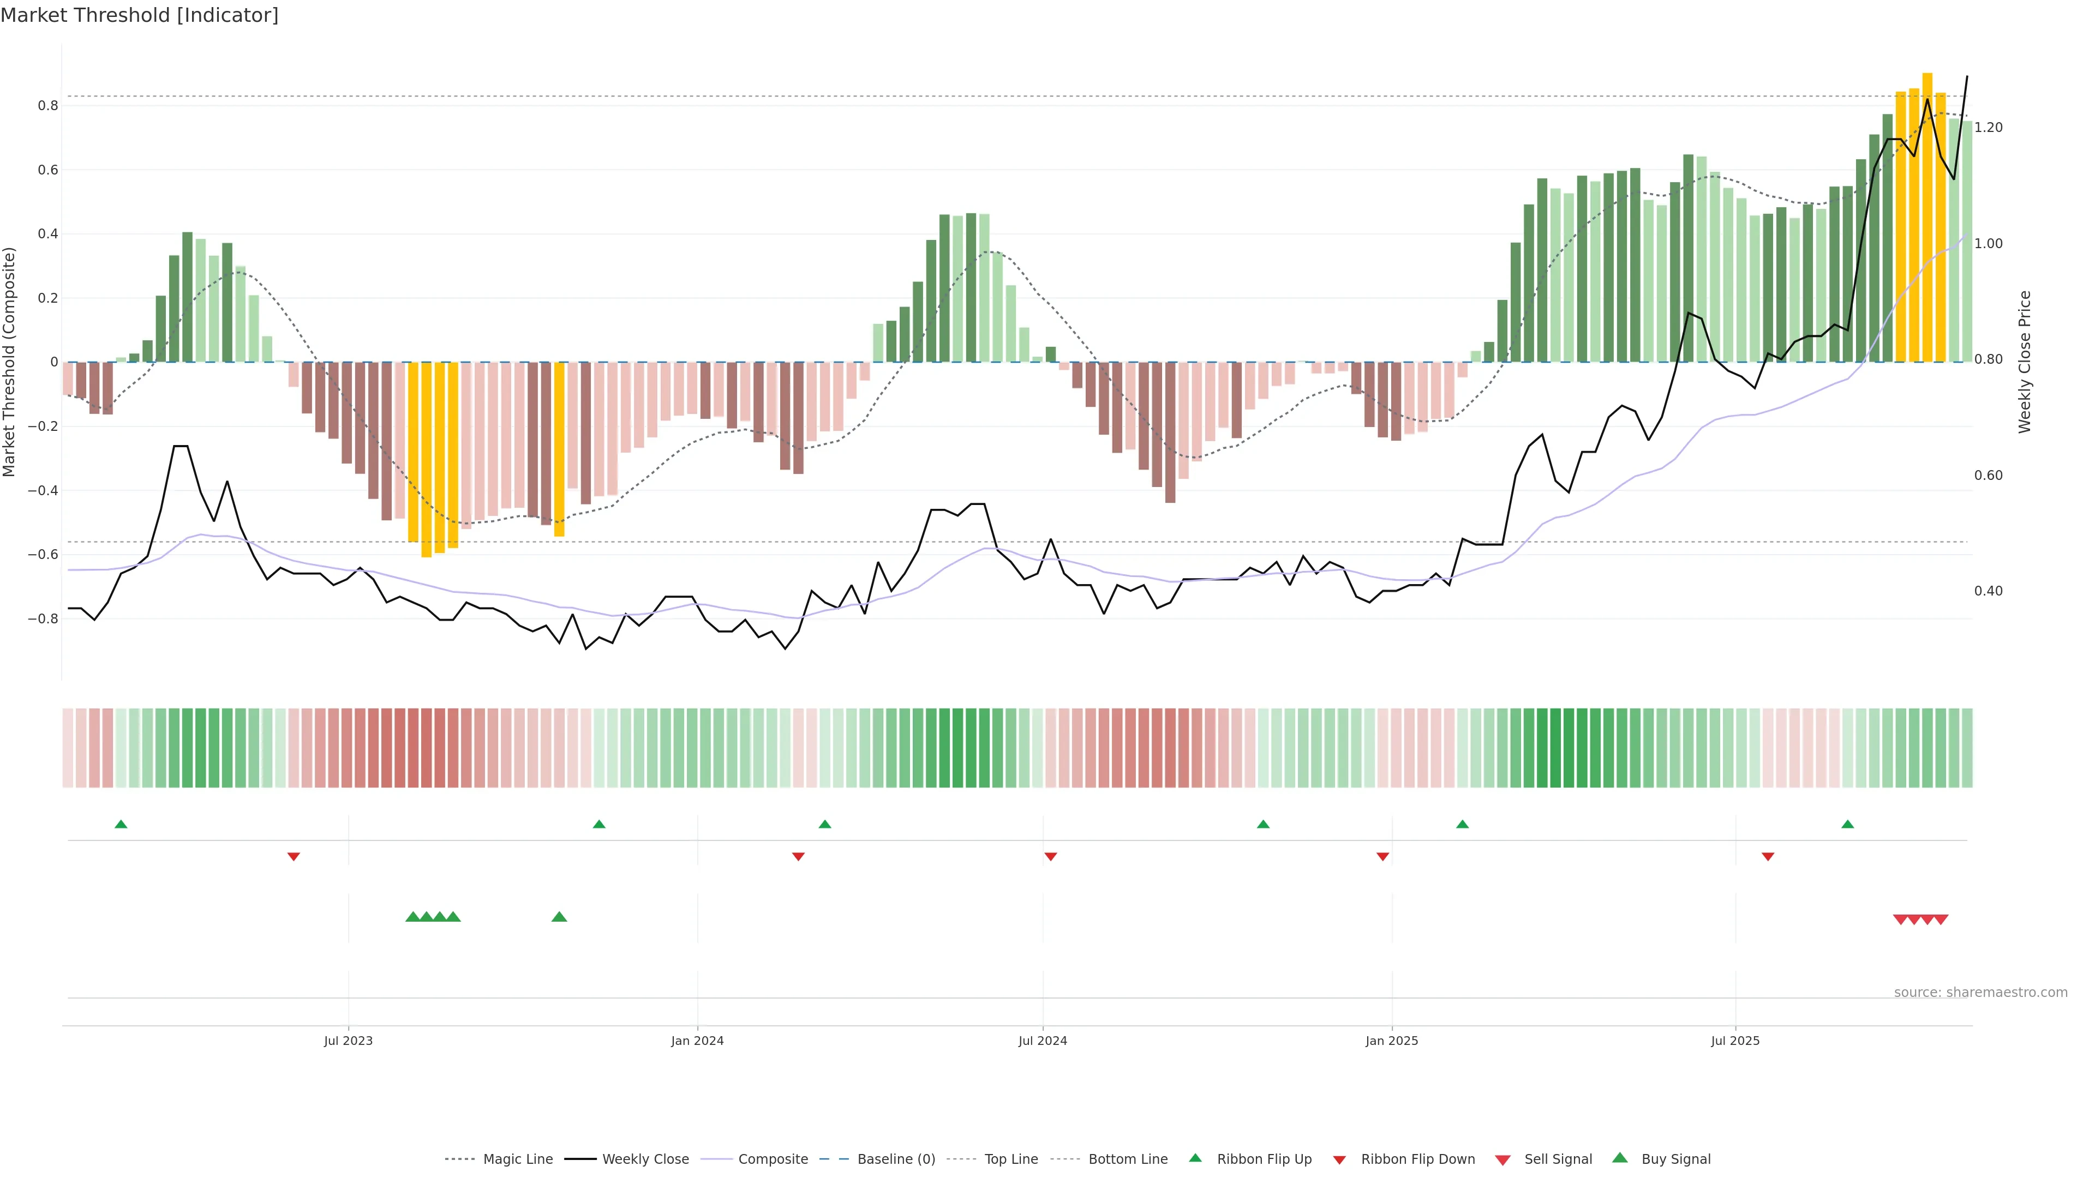The width and height of the screenshot is (2095, 1178).
Task: Click the isolated buy signal triangle near late 2023
Action: pyautogui.click(x=560, y=917)
